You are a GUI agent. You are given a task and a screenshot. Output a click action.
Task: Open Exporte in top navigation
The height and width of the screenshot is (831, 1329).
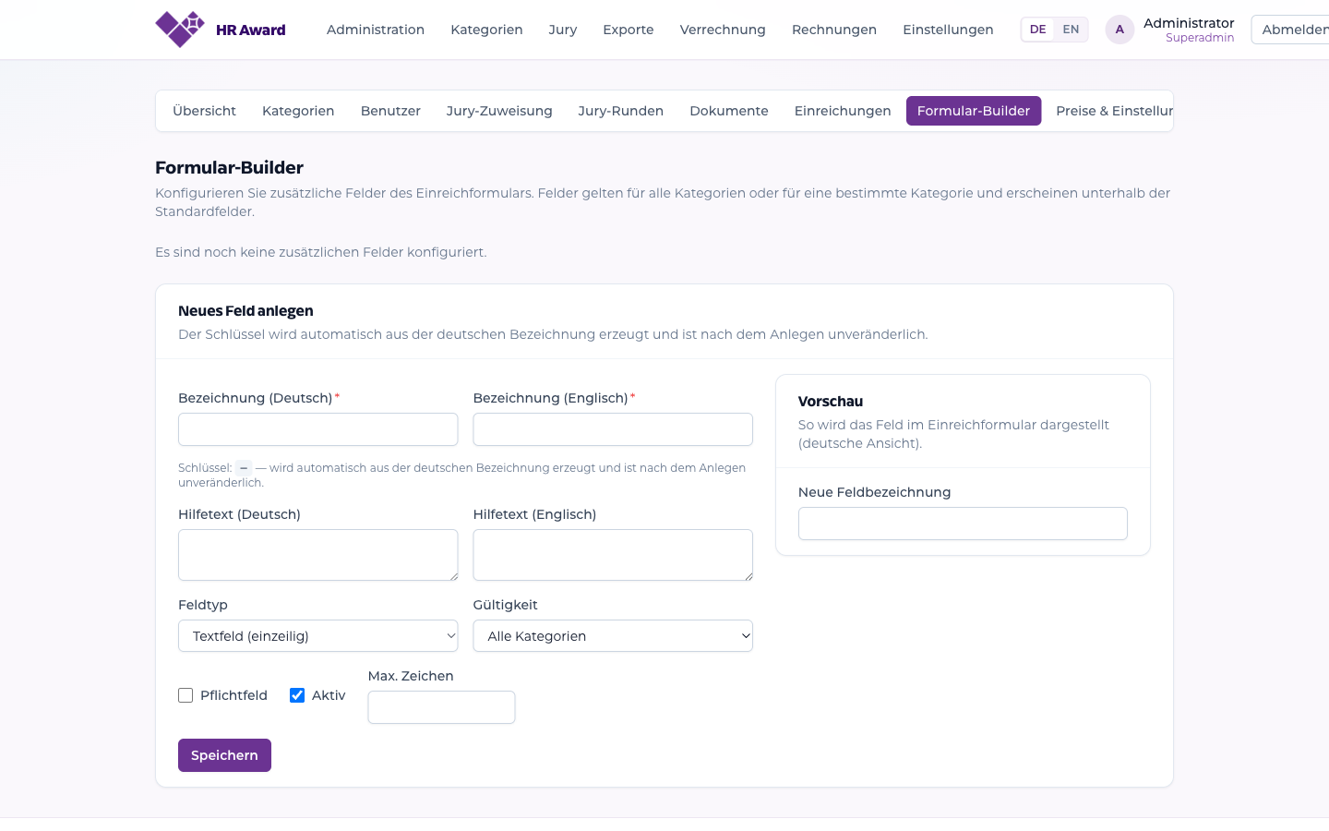coord(629,30)
